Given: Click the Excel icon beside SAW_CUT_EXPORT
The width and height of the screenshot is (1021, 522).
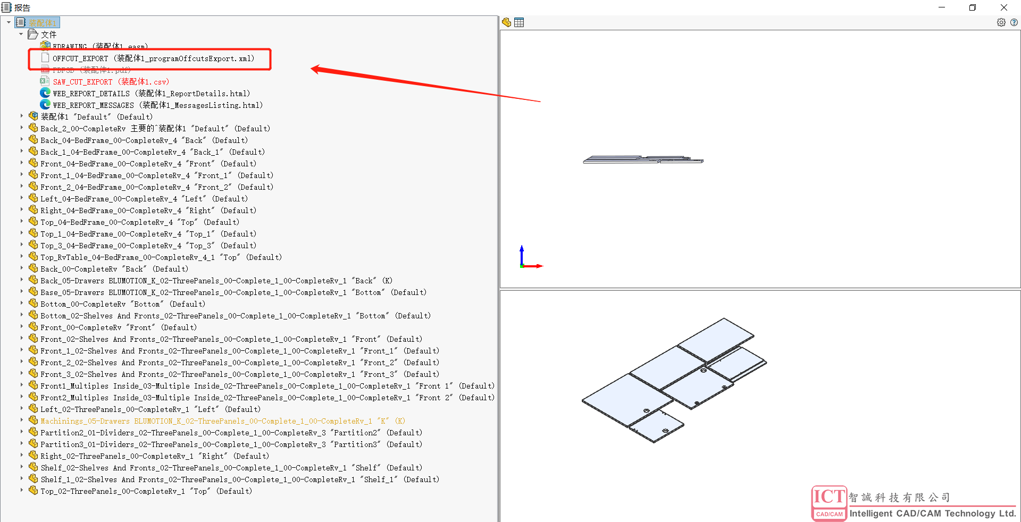Looking at the screenshot, I should pos(45,81).
